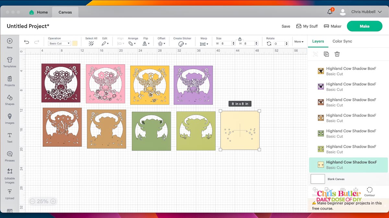Screen dimensions: 389x218
Task: Switch to the Color Sync tab
Action: [x=342, y=41]
